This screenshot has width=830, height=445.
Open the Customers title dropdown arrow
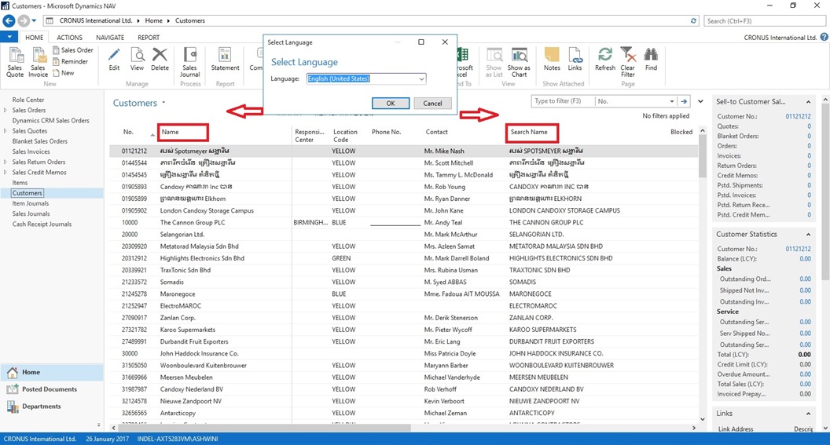tap(163, 103)
